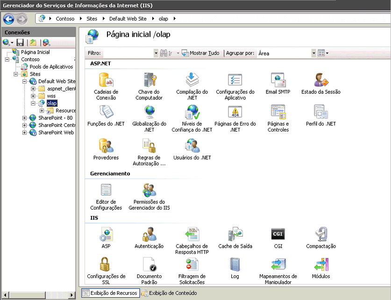The width and height of the screenshot is (391, 300).
Task: Click Default Web Site breadcrumb
Action: [x=128, y=19]
